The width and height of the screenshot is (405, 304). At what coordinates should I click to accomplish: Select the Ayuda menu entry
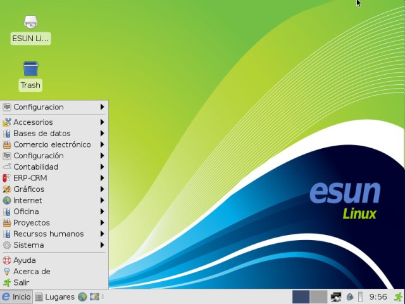click(54, 260)
